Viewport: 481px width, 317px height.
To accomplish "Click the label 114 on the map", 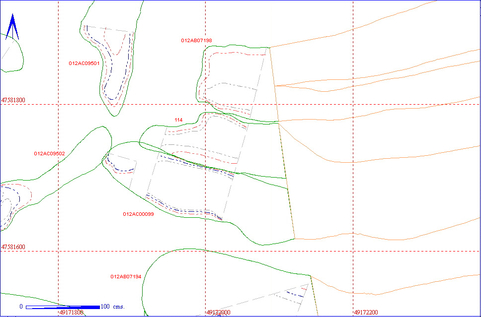I will 178,120.
